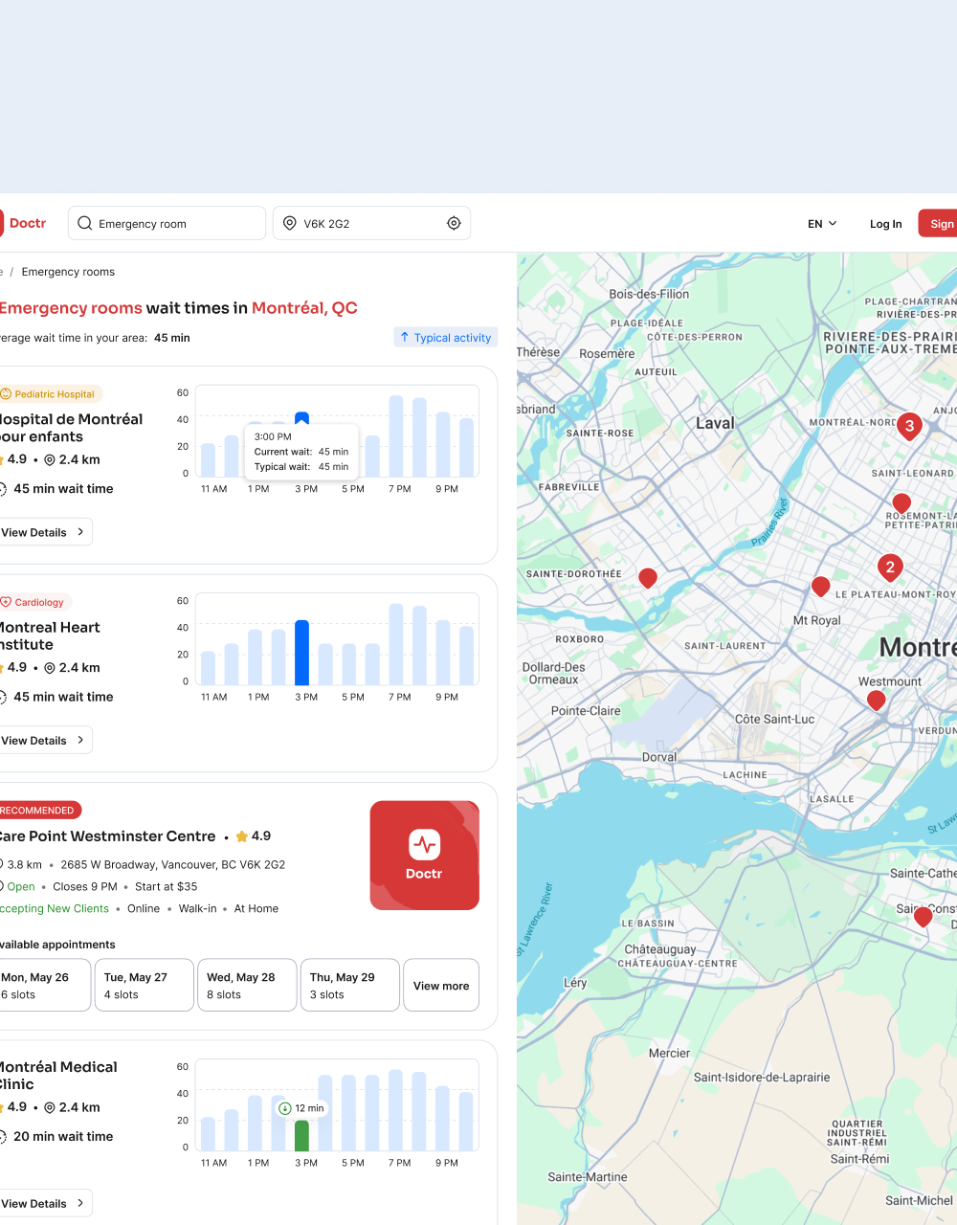This screenshot has width=957, height=1225.
Task: Click the Doctr logo in header
Action: [x=23, y=223]
